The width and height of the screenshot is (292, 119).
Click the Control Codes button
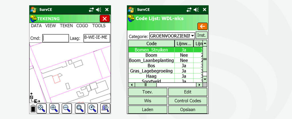[x=188, y=101]
